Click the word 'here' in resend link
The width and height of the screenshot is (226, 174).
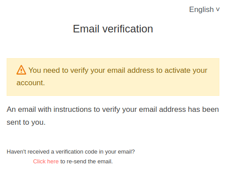(53, 162)
